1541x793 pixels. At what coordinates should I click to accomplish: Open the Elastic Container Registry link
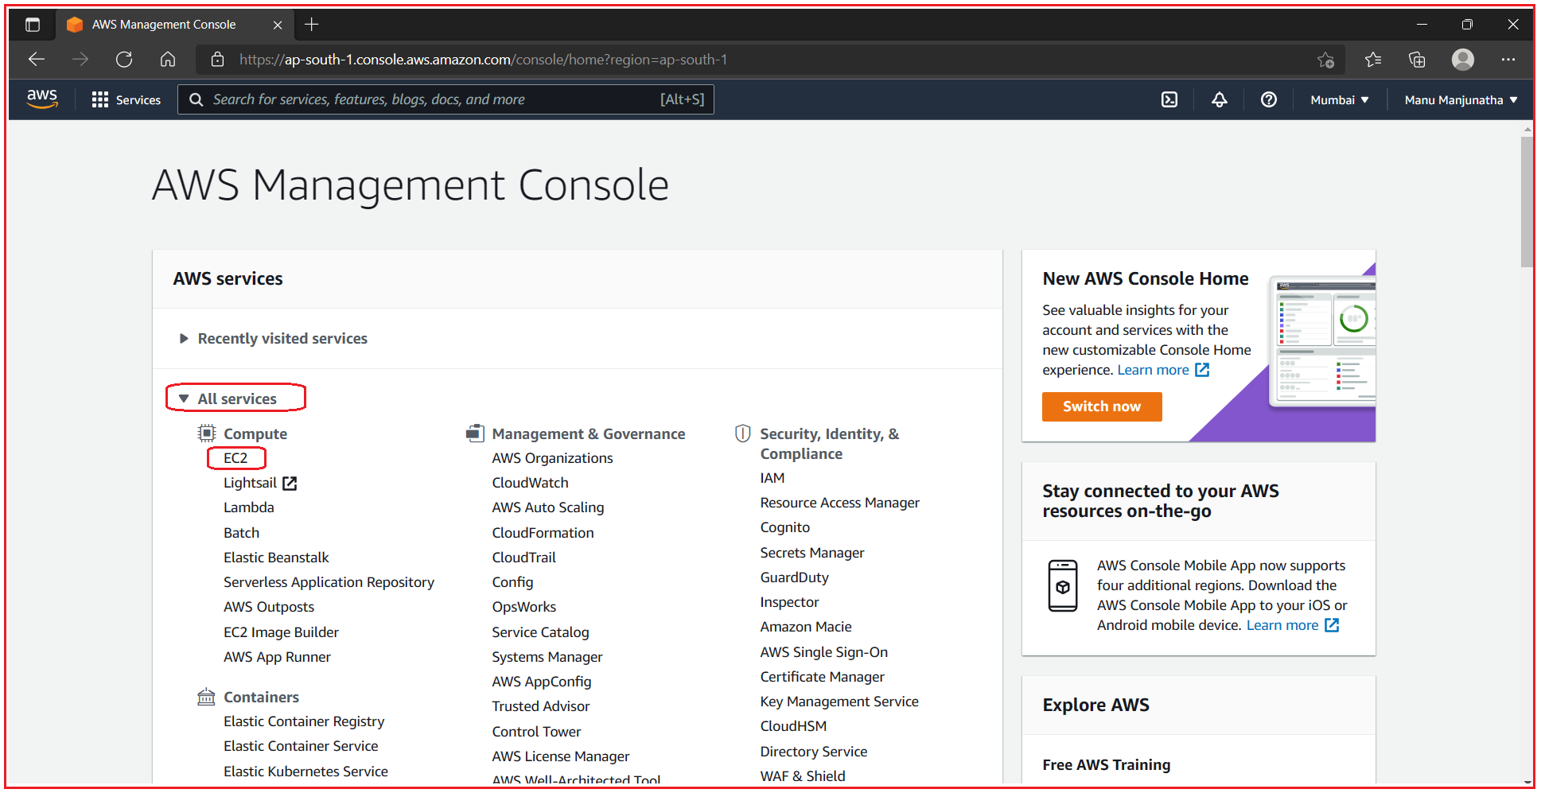(304, 721)
